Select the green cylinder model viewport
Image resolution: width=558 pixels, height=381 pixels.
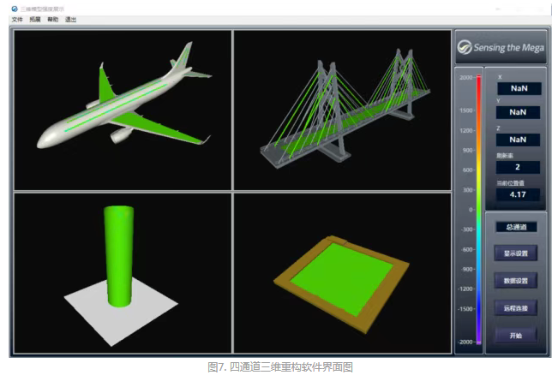pos(123,272)
